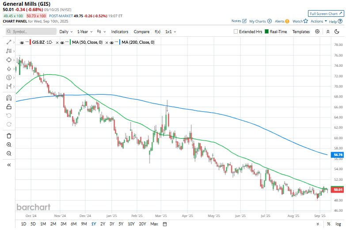Open the f(x) expressions menu
The width and height of the screenshot is (346, 232).
tap(158, 32)
